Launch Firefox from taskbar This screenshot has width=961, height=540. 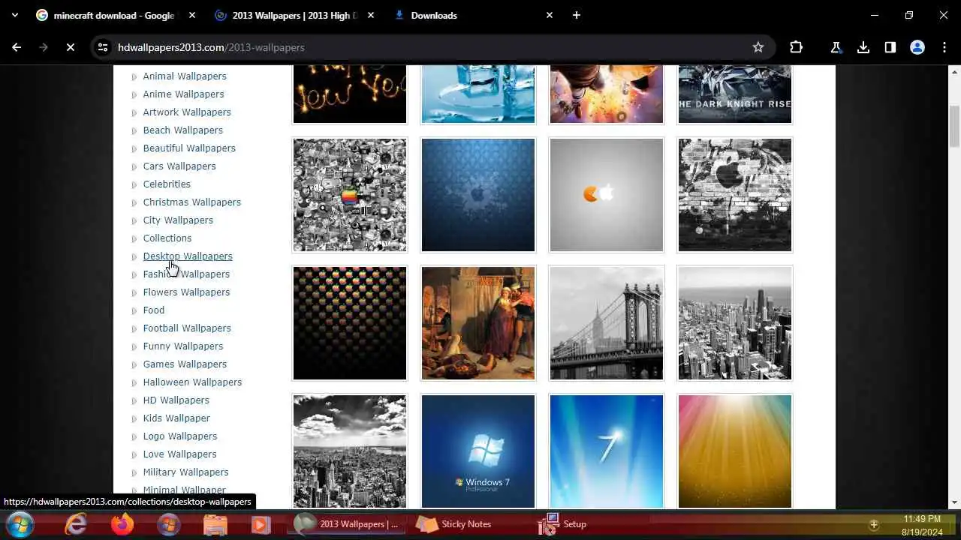122,523
